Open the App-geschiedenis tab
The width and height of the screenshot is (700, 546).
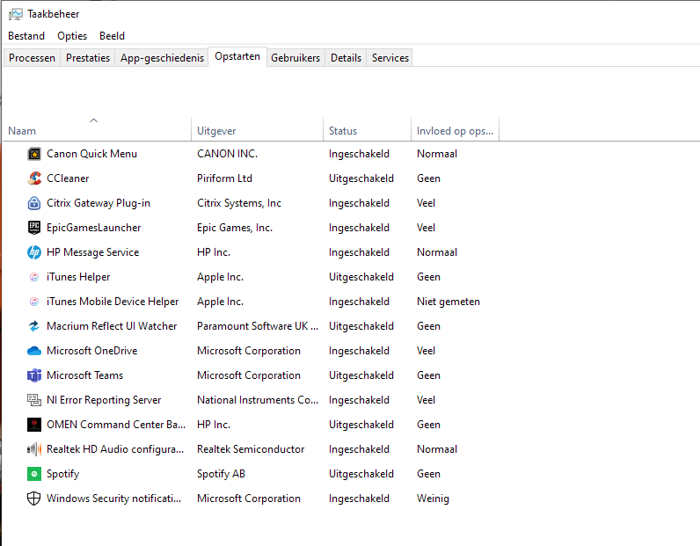click(162, 58)
